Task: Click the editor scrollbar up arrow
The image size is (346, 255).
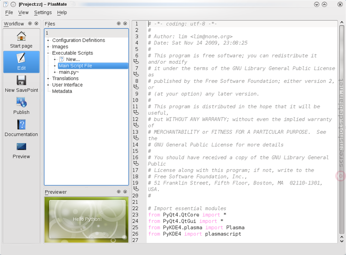Action: [342, 23]
